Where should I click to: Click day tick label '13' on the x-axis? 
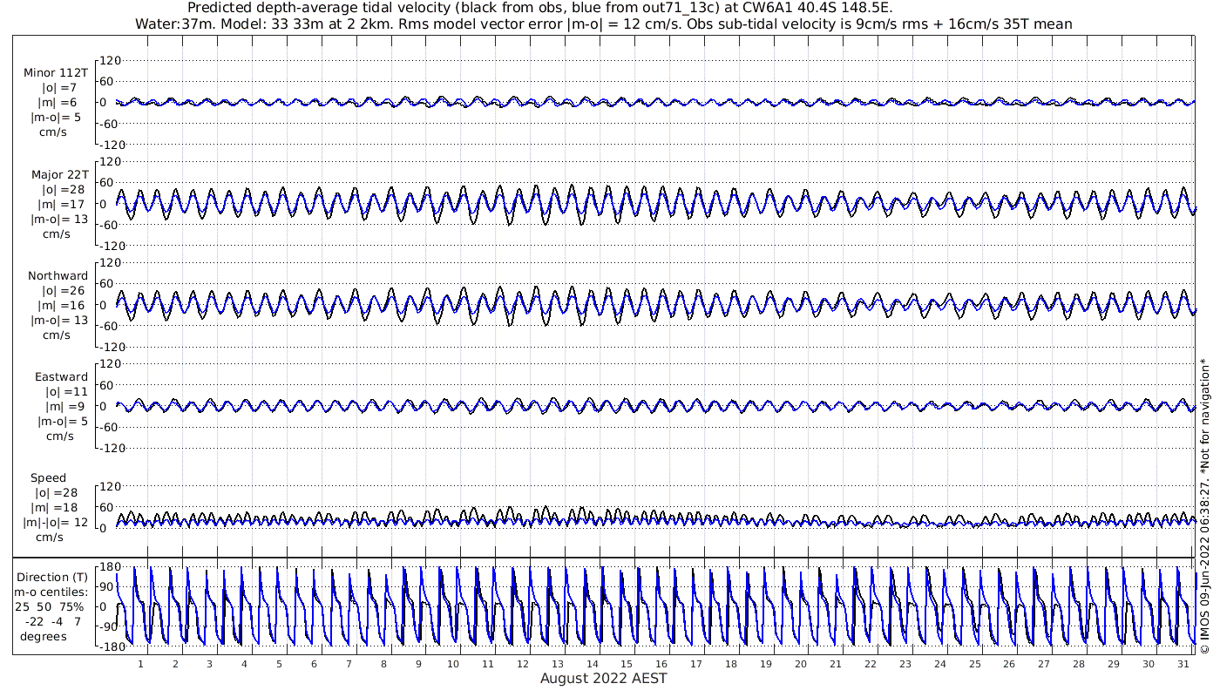(x=558, y=664)
